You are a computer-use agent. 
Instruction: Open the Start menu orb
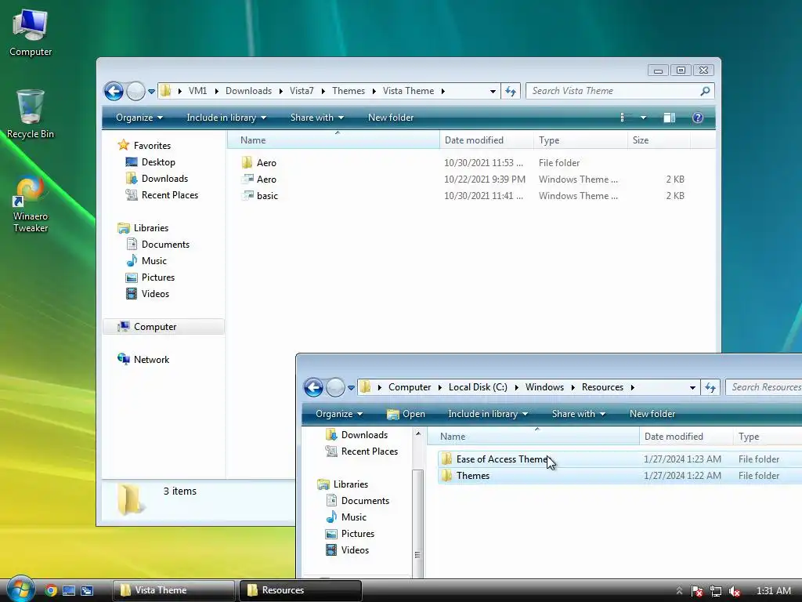20,589
